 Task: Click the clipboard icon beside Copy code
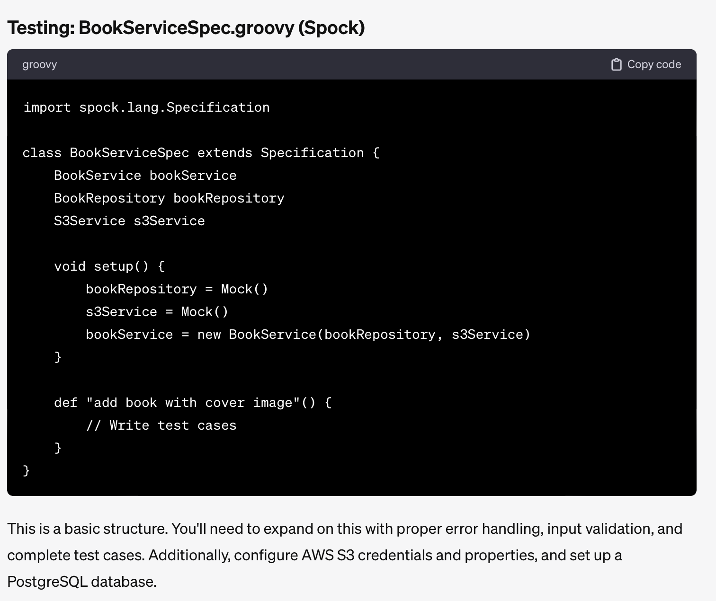coord(616,64)
